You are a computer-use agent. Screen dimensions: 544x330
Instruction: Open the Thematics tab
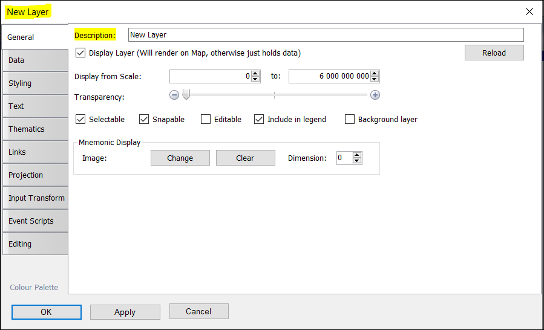(x=34, y=129)
